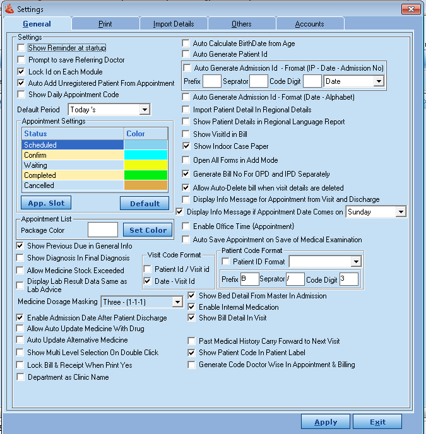
Task: Go to the Accounts tab
Action: (309, 24)
